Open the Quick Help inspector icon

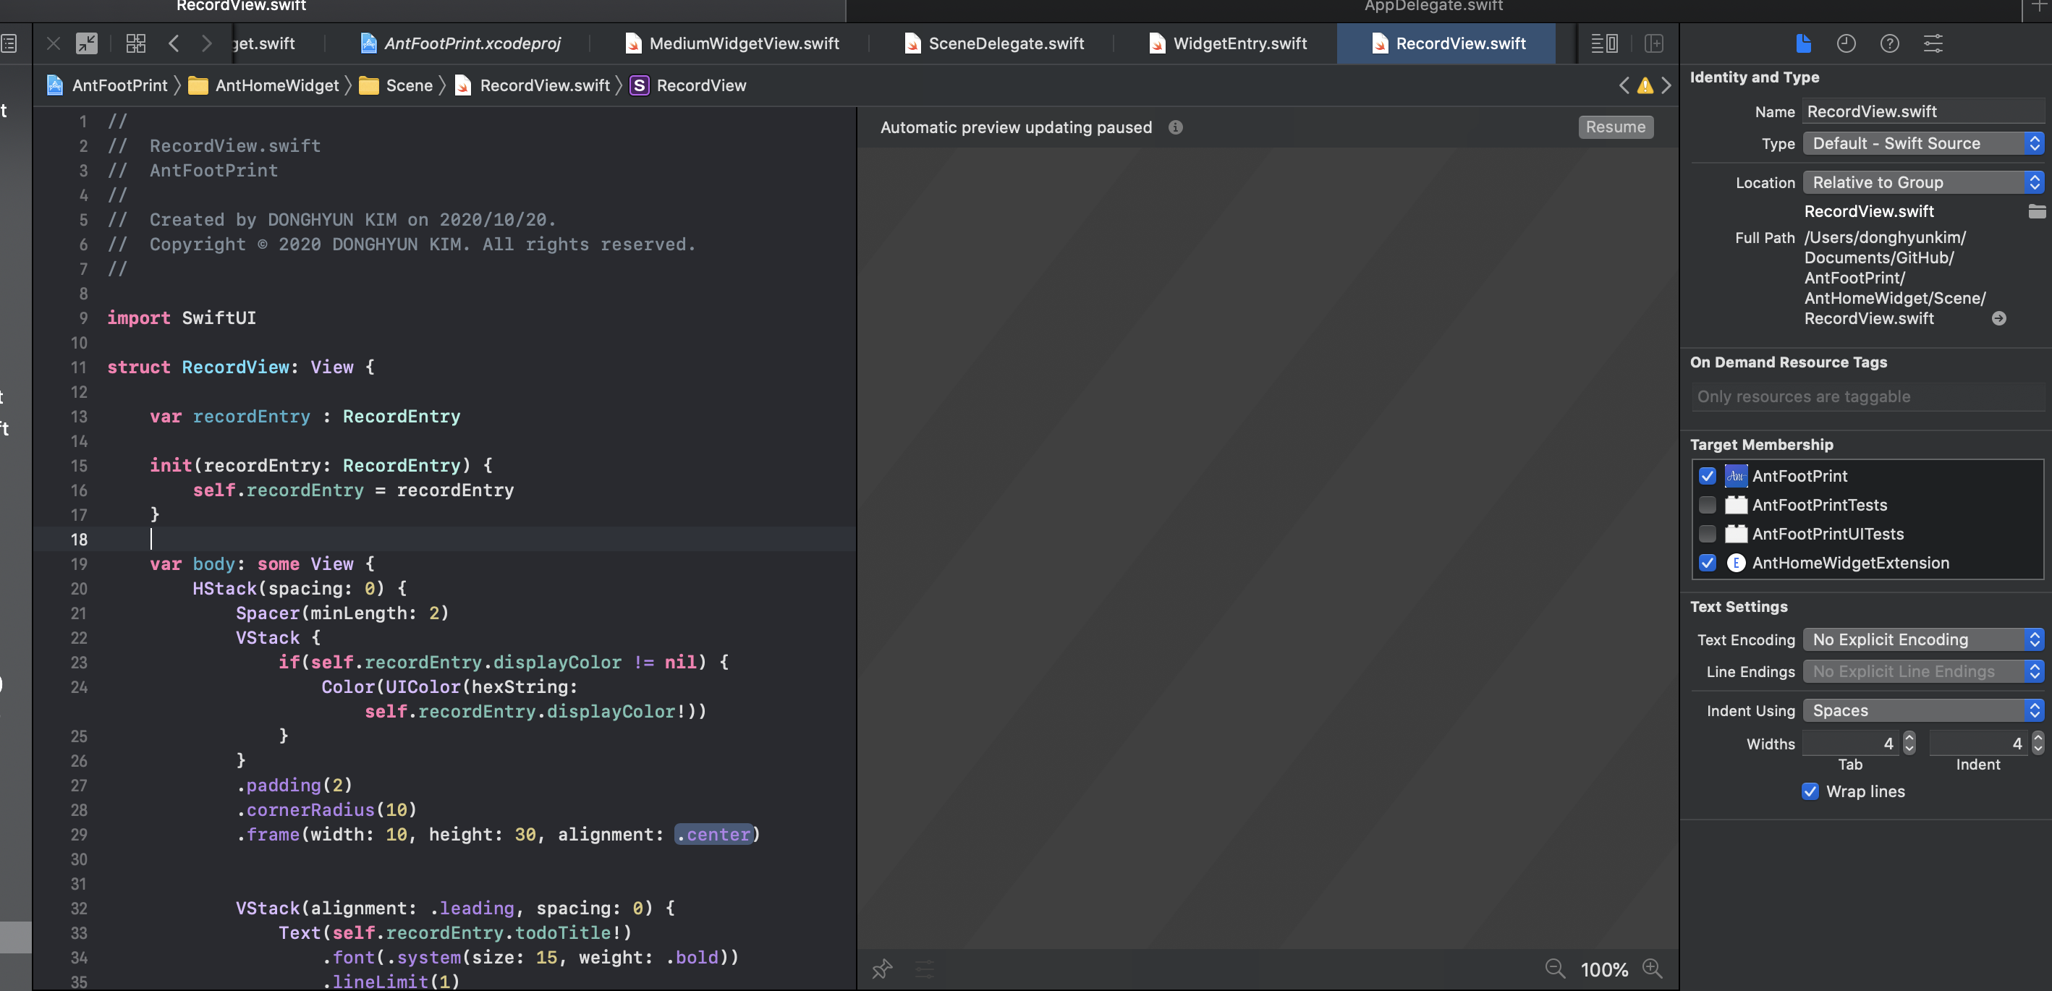tap(1888, 43)
